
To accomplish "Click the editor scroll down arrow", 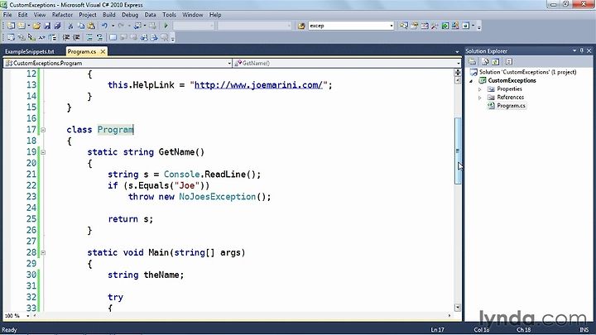I will 458,307.
